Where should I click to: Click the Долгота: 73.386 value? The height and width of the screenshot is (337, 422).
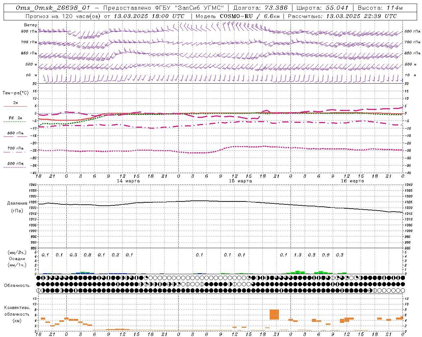(x=260, y=8)
